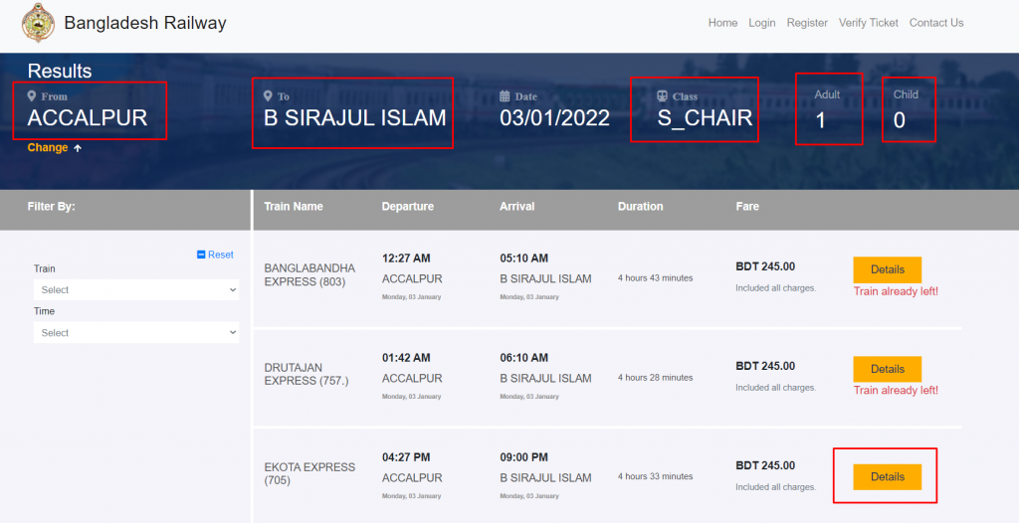Screen dimensions: 1019x523
Task: Click the Fare column header
Action: [x=747, y=207]
